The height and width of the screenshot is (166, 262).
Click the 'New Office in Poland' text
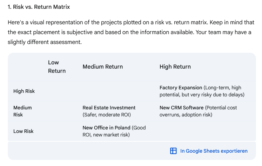tap(106, 128)
